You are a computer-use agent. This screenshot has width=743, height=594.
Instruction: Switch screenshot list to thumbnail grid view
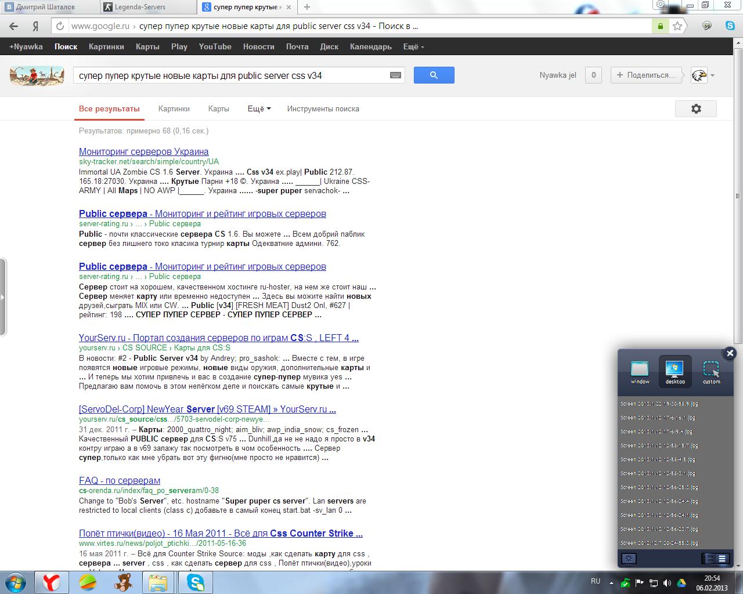pos(709,559)
